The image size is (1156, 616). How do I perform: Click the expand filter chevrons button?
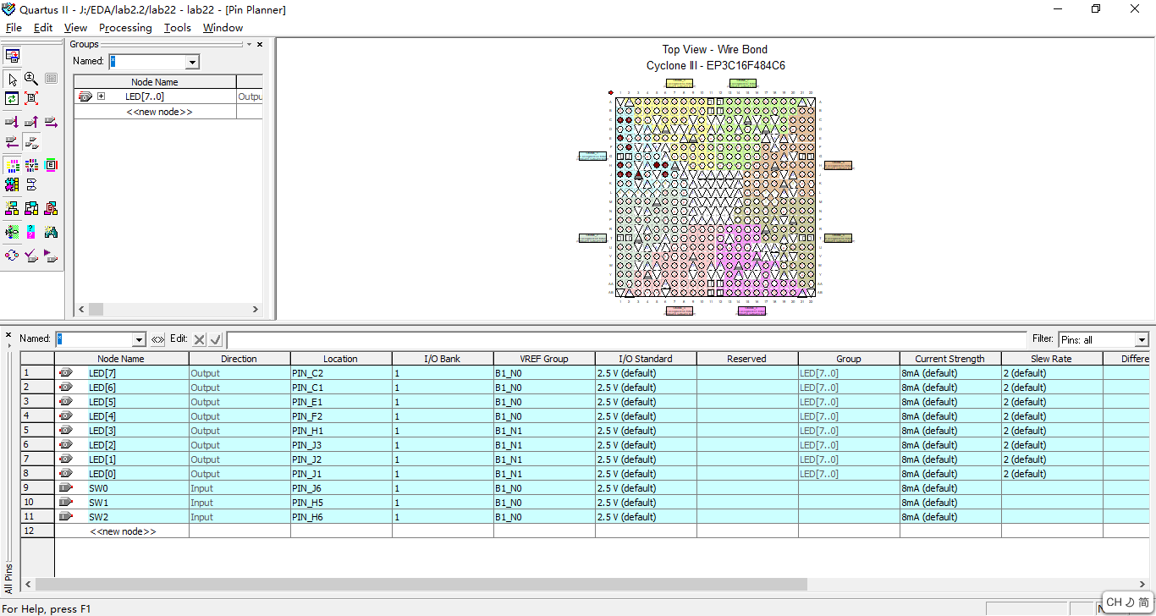tap(157, 339)
